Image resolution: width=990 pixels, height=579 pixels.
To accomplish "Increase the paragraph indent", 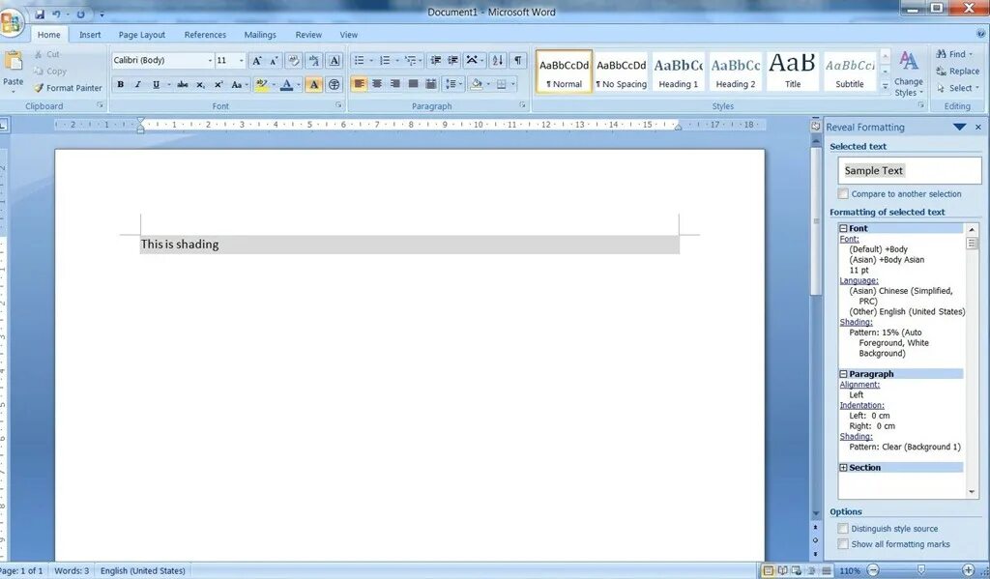I will click(452, 61).
